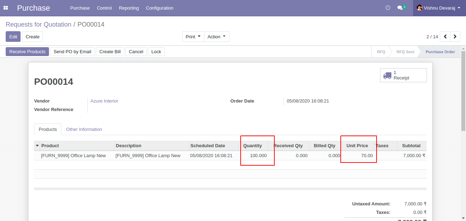Click the horizontal scrollbar below the product table

point(230,189)
